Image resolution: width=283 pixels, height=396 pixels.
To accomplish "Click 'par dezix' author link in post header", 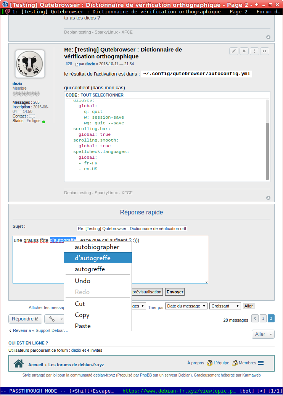I will click(90, 64).
